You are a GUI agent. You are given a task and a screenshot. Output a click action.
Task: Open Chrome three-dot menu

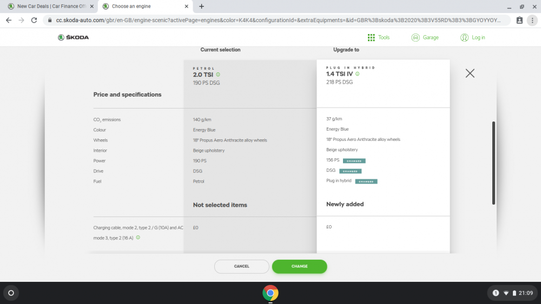[x=532, y=21]
